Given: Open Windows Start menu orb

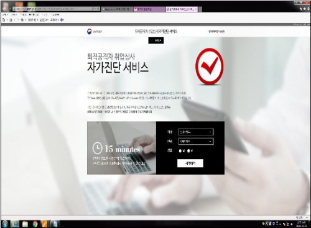Looking at the screenshot, I should point(4,224).
